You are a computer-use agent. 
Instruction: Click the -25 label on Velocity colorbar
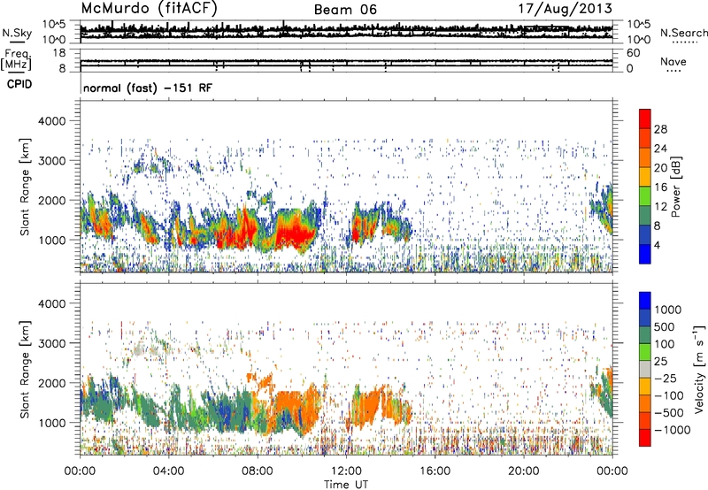(x=667, y=379)
